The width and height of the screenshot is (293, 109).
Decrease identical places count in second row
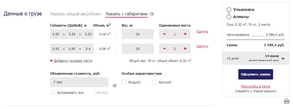click(164, 49)
